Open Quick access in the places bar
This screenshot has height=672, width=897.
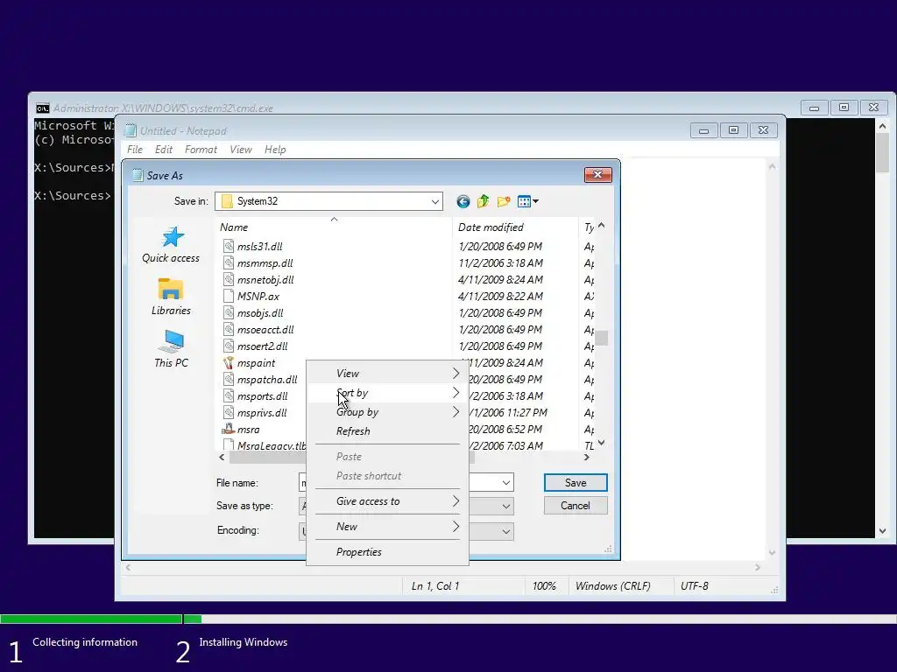[171, 245]
